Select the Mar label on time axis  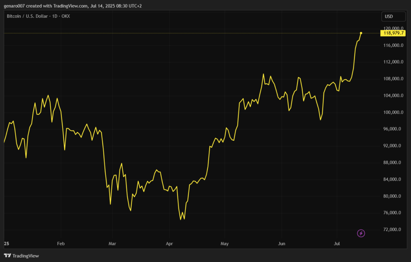[x=112, y=244]
